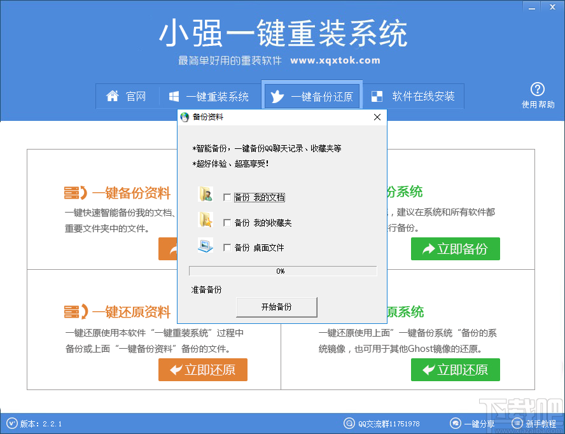The width and height of the screenshot is (565, 434).
Task: Click the green 立即备份 button
Action: (455, 249)
